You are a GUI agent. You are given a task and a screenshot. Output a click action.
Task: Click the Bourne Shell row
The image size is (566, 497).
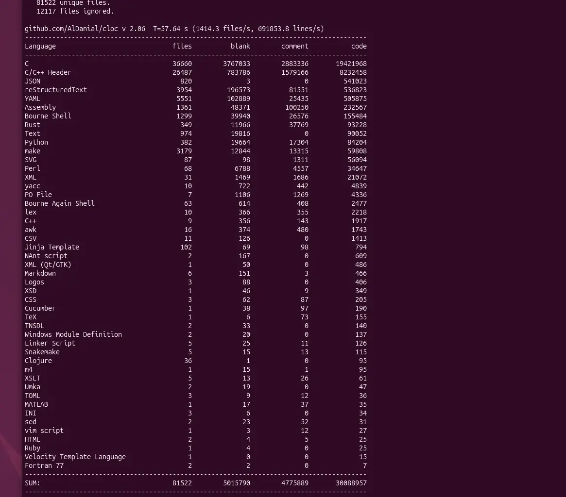48,116
